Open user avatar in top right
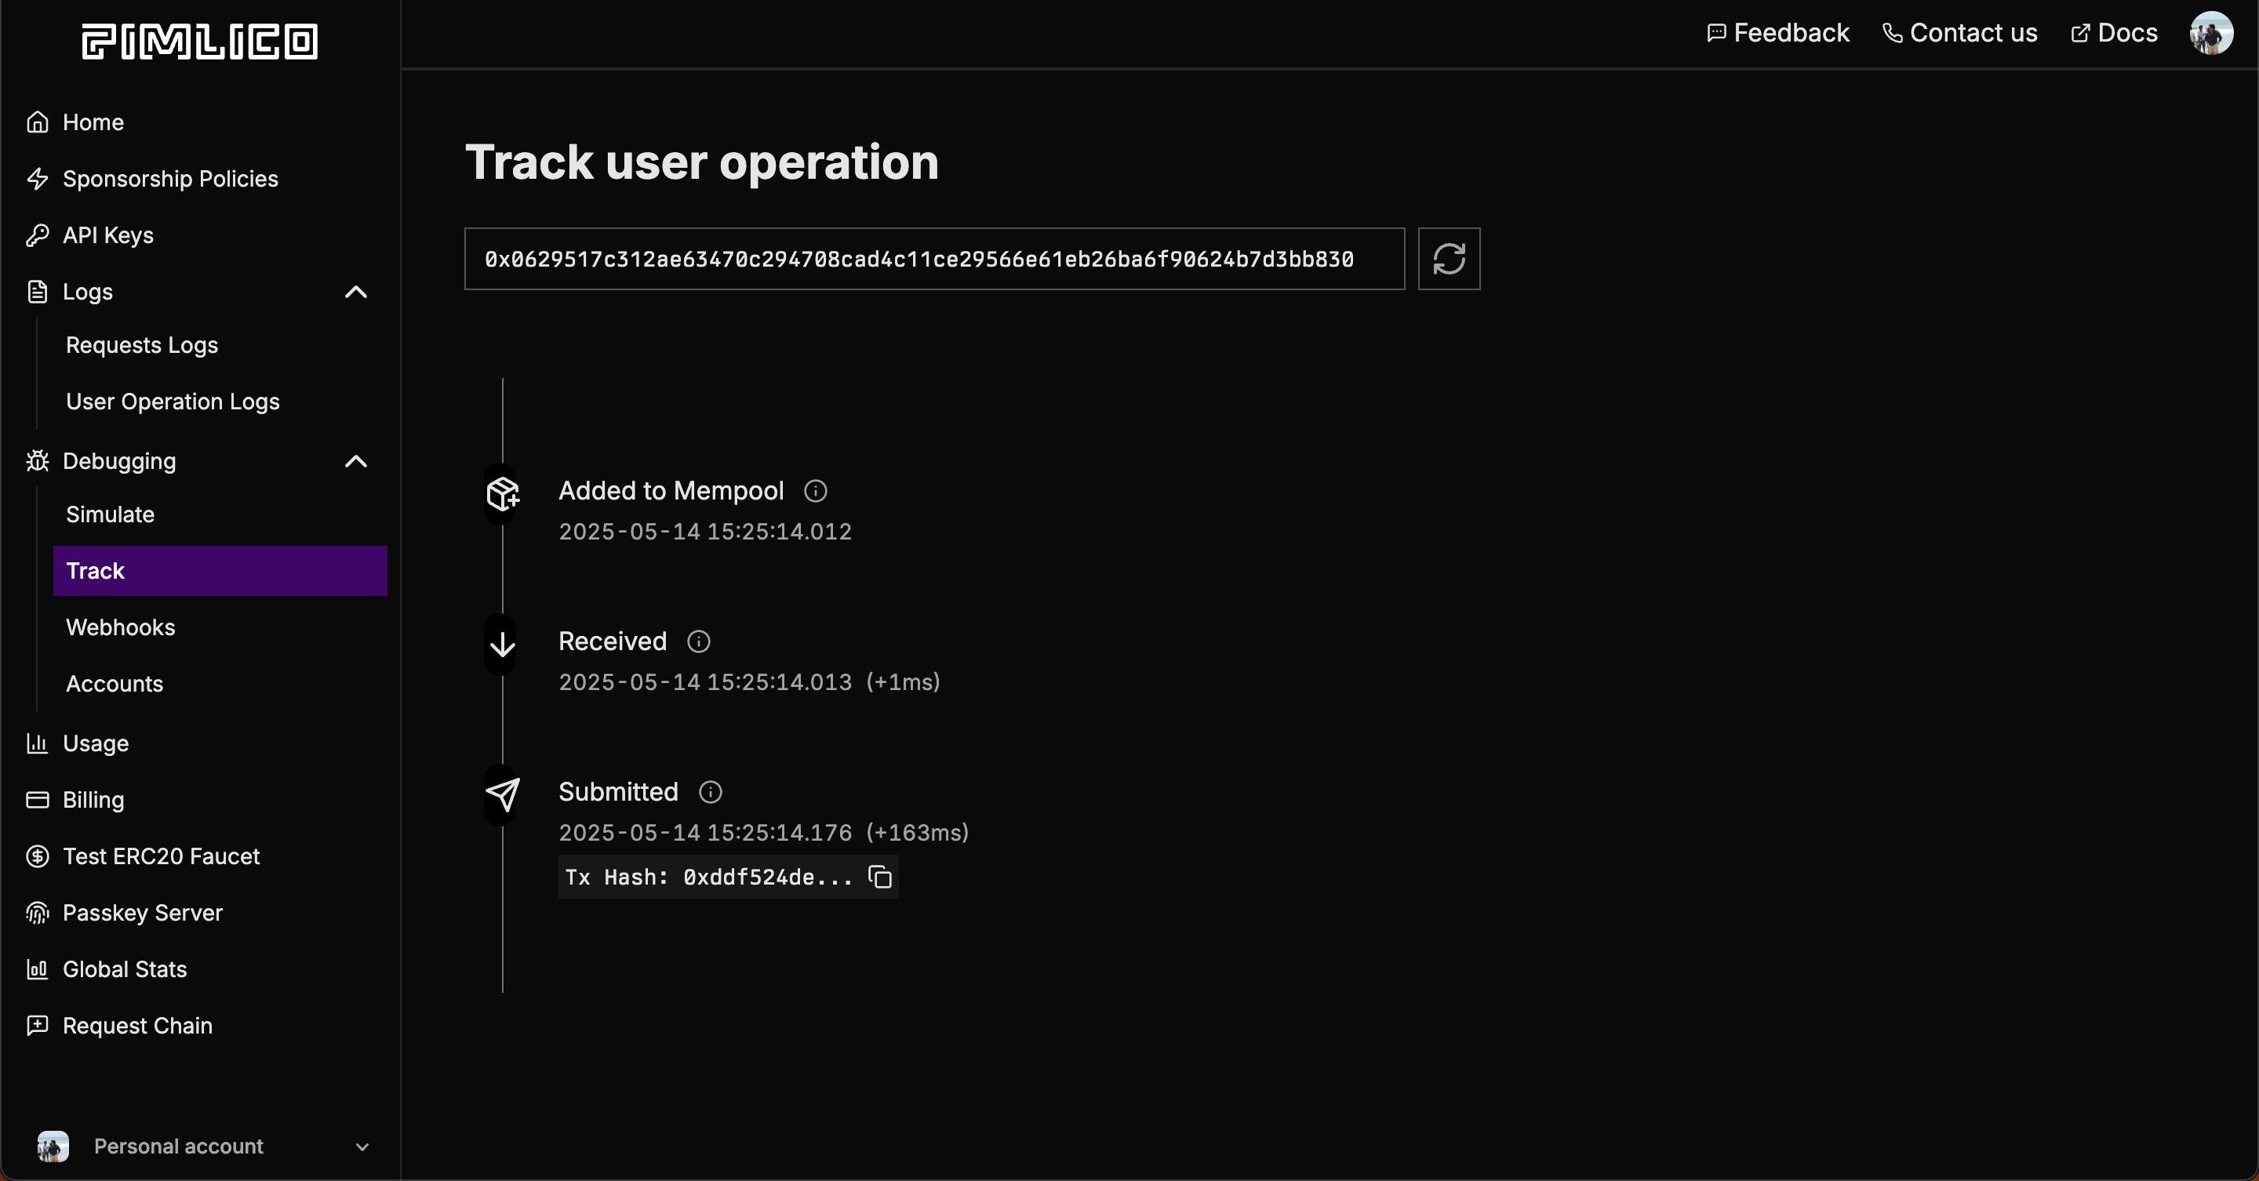Image resolution: width=2259 pixels, height=1181 pixels. 2210,33
